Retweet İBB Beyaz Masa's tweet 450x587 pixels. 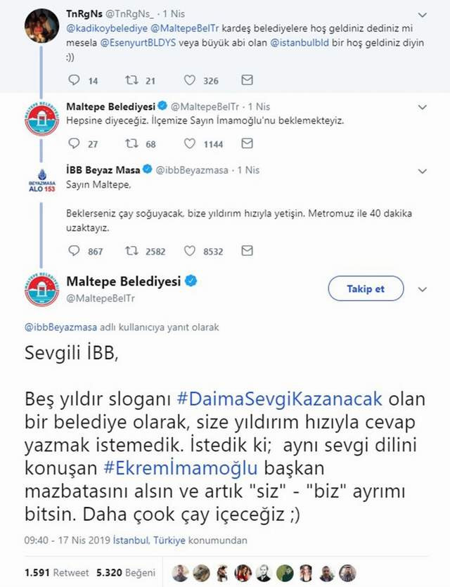(x=131, y=251)
